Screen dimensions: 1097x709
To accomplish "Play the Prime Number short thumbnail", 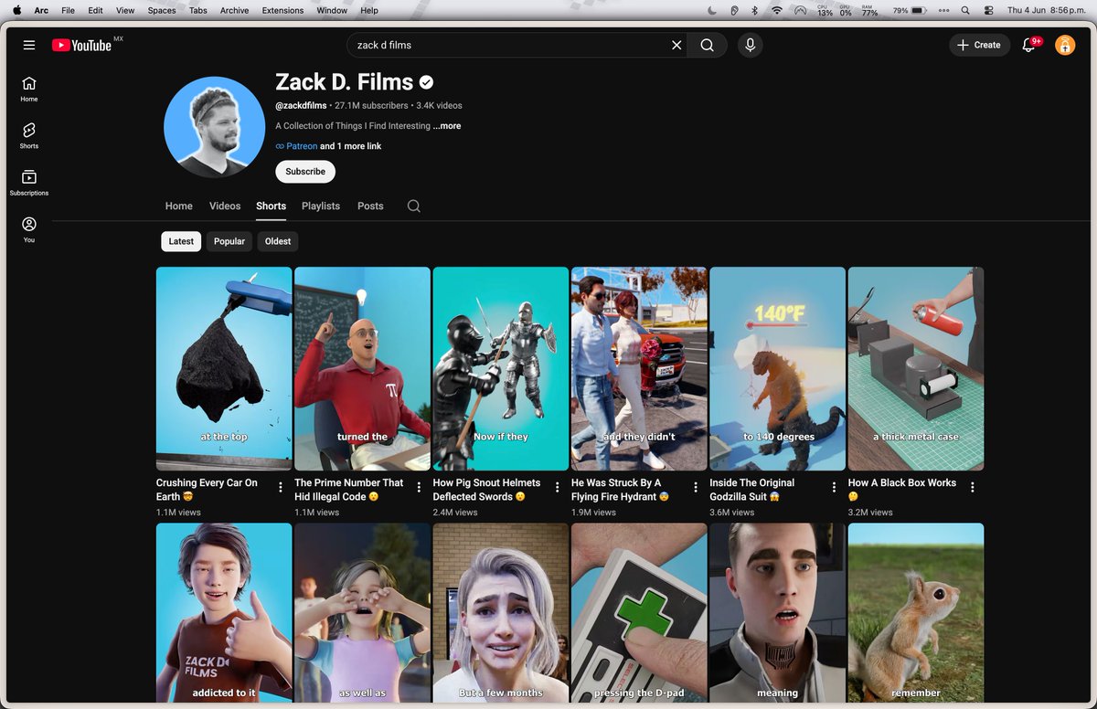I will pos(362,369).
